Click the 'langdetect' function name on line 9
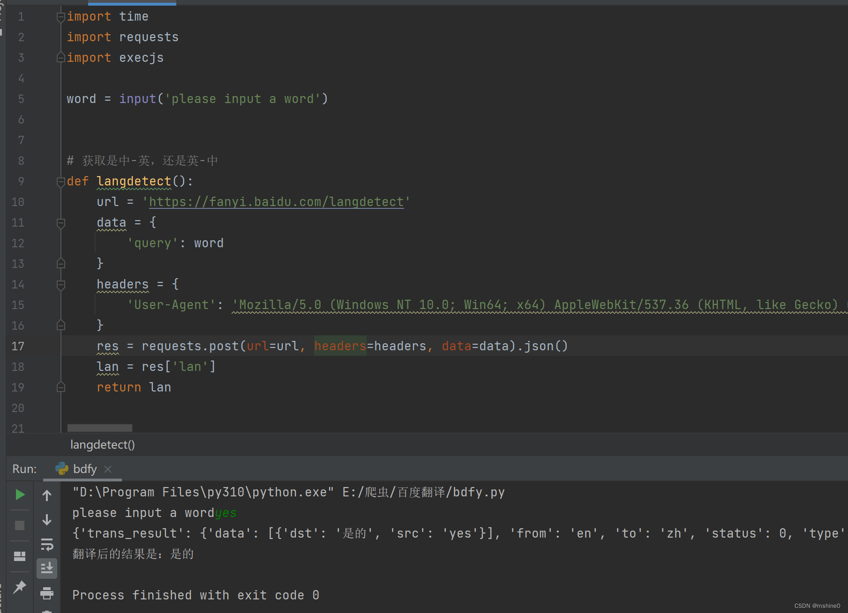Screen dimensions: 848x613 (134, 181)
